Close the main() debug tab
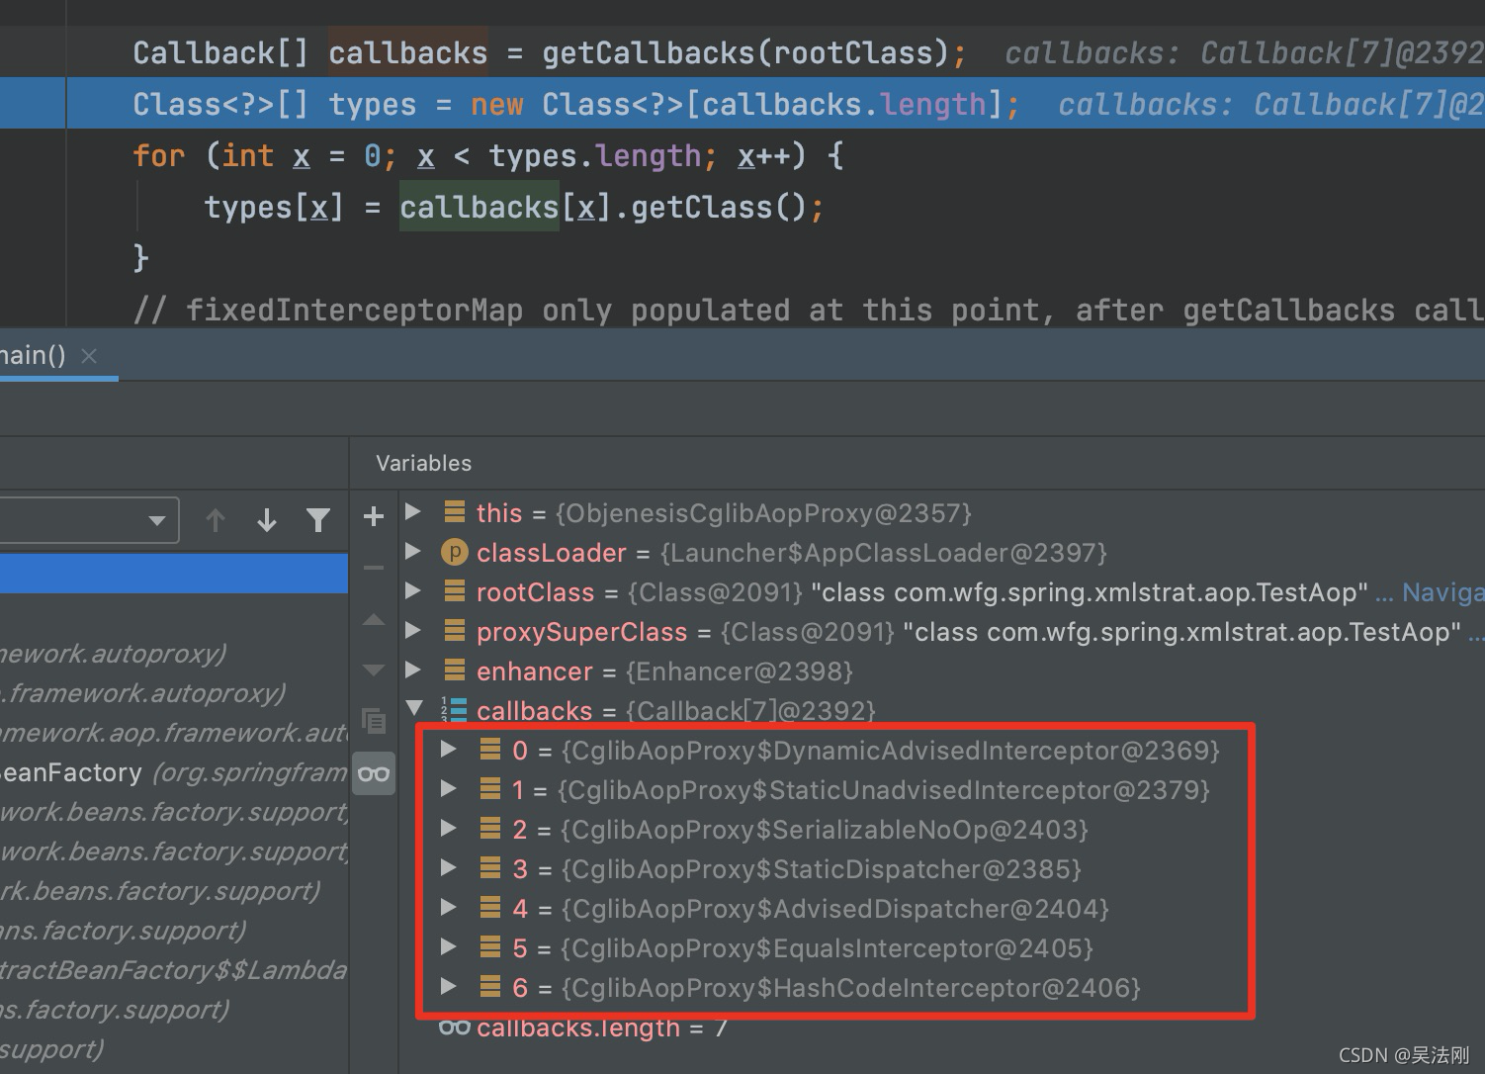Screen dimensions: 1485x1074 pos(89,356)
